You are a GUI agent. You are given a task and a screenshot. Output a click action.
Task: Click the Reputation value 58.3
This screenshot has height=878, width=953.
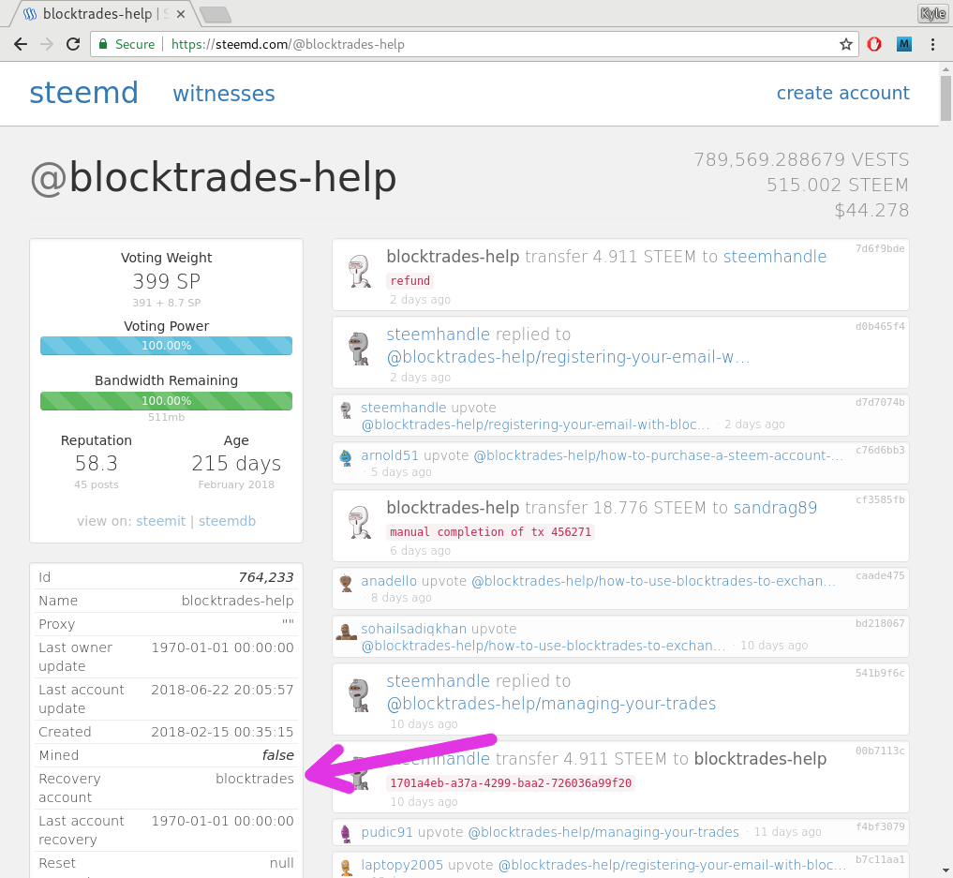(x=96, y=464)
